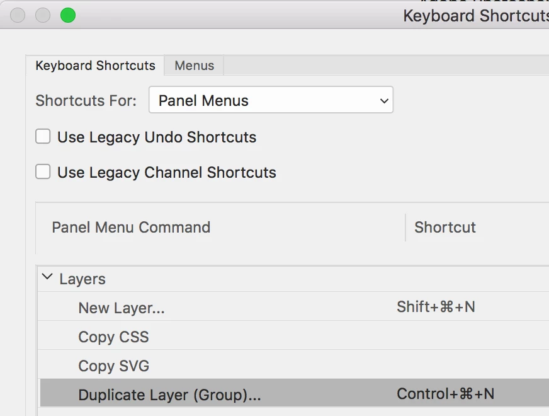
Task: Switch to the Menus tab
Action: pos(194,66)
